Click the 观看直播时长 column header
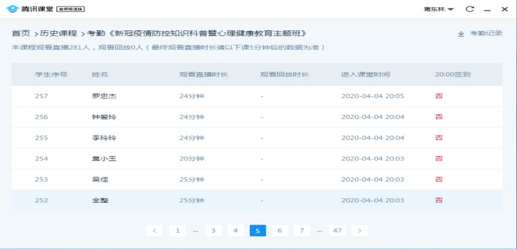Image resolution: width=517 pixels, height=250 pixels. click(x=204, y=74)
